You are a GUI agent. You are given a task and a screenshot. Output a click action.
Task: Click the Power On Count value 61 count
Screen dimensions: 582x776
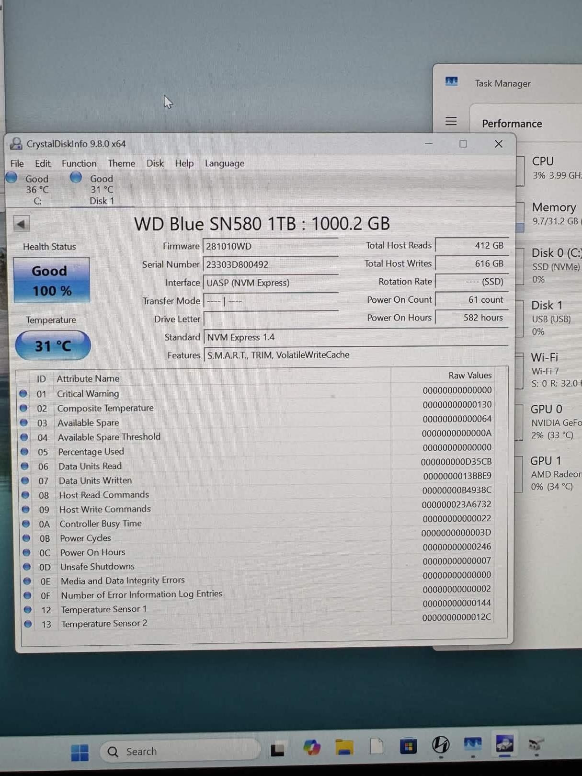[471, 300]
